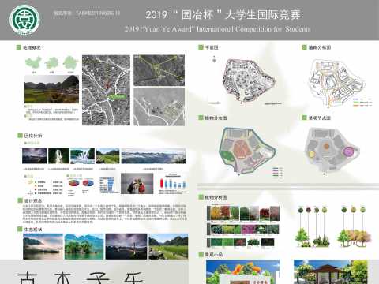The image size is (379, 284).
Task: Open the left plant elevation diagram
Action: point(313,226)
